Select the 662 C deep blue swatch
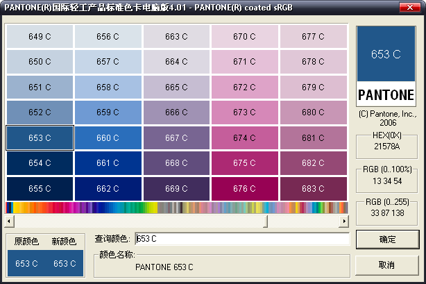Screen dimensions: 426x284 pos(108,189)
